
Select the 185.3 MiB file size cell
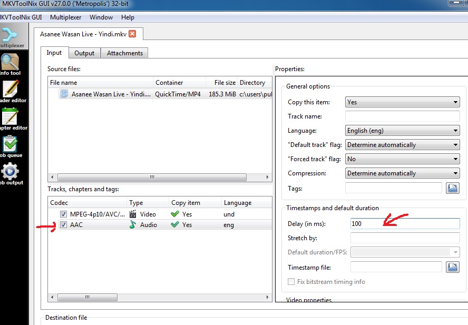(x=222, y=94)
